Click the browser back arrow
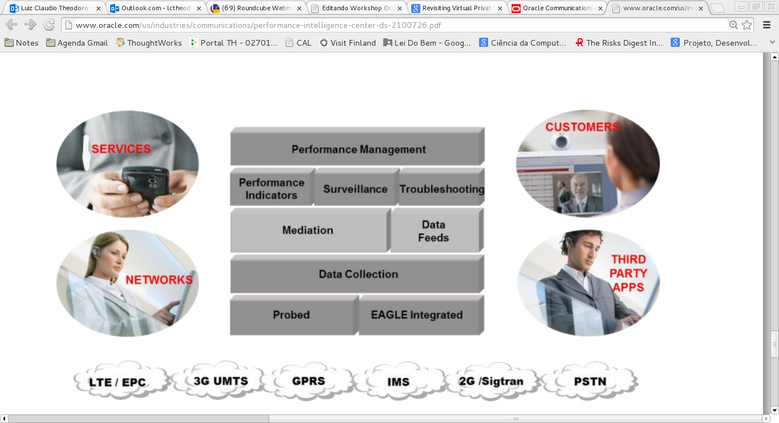The height and width of the screenshot is (423, 779). [x=11, y=25]
